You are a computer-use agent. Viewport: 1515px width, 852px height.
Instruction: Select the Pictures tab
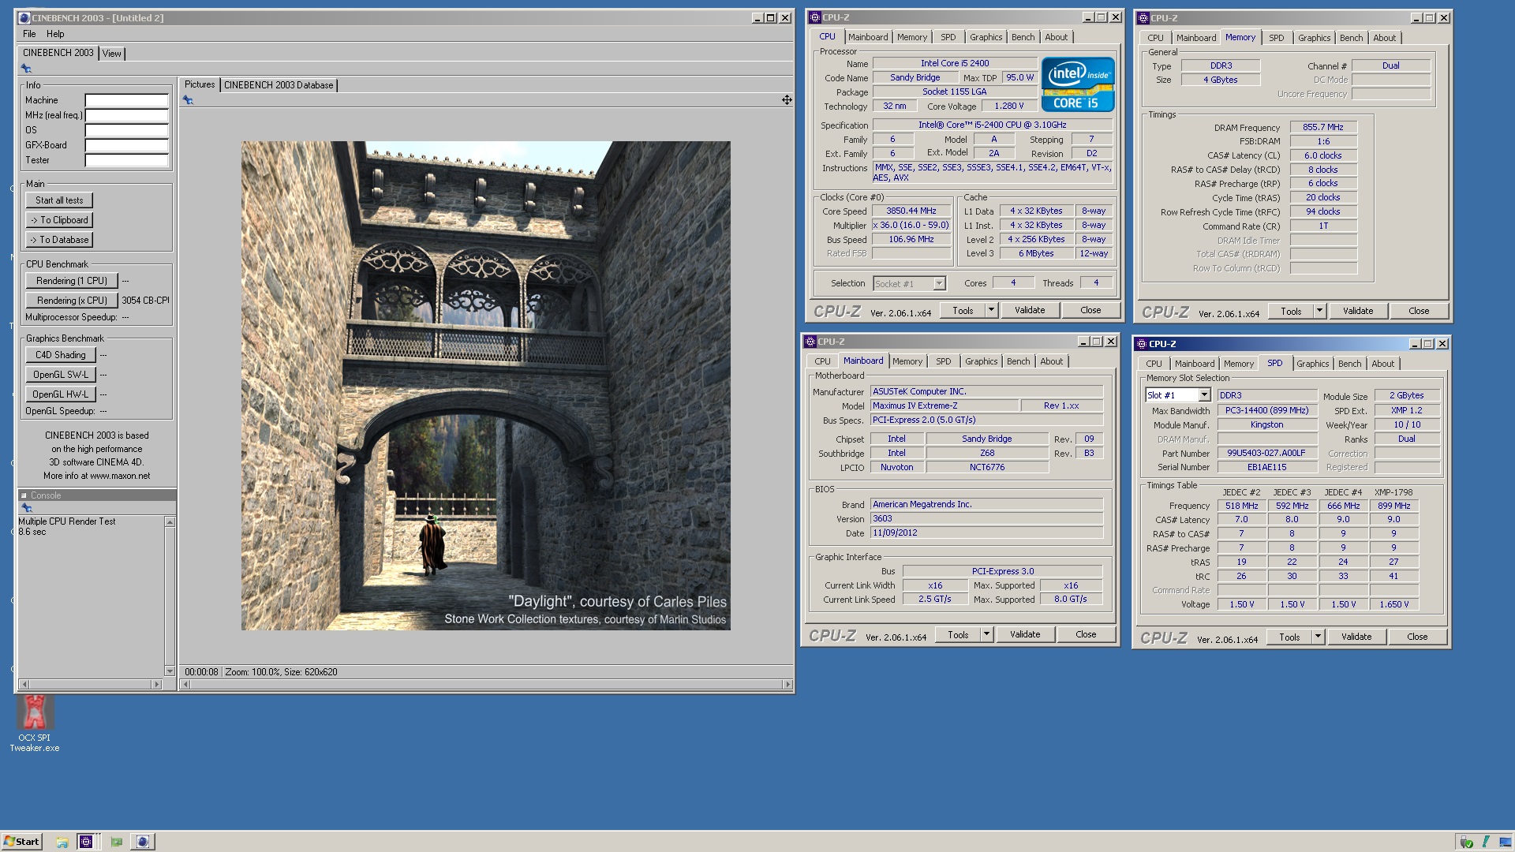click(x=200, y=84)
